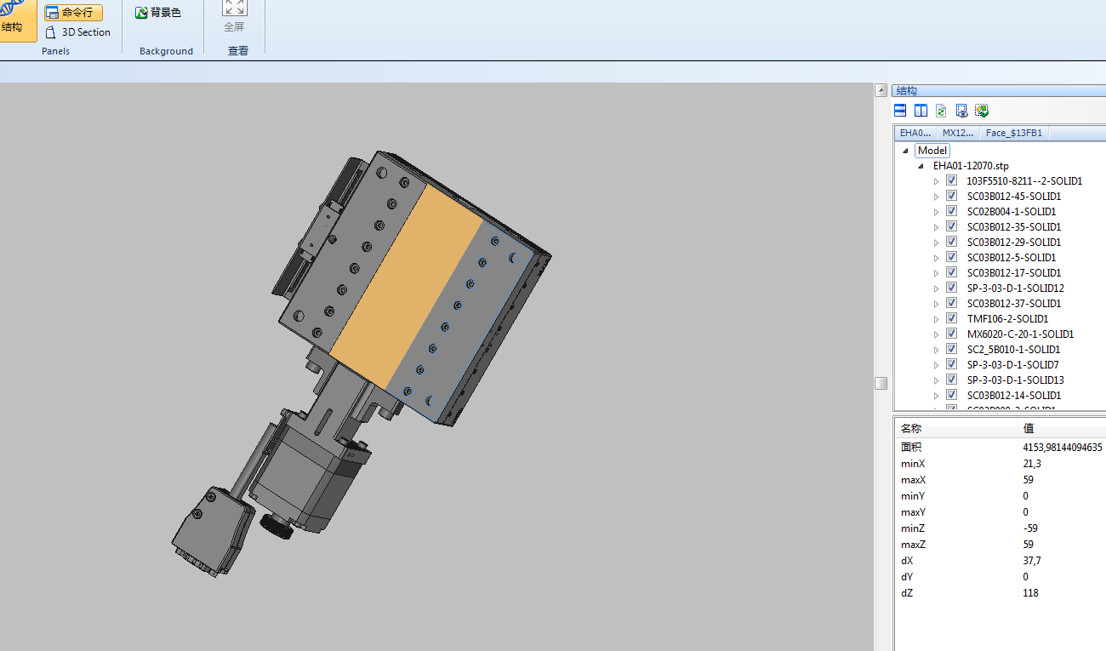The width and height of the screenshot is (1106, 651).
Task: Expand the SC02B004-1-SOLID1 tree node
Action: click(x=937, y=212)
